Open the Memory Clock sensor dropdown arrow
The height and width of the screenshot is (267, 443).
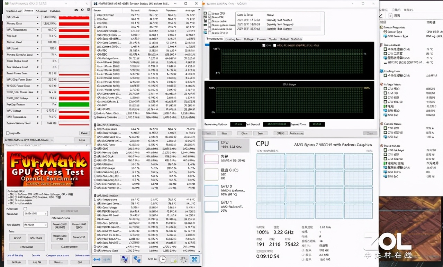pyautogui.click(x=38, y=24)
